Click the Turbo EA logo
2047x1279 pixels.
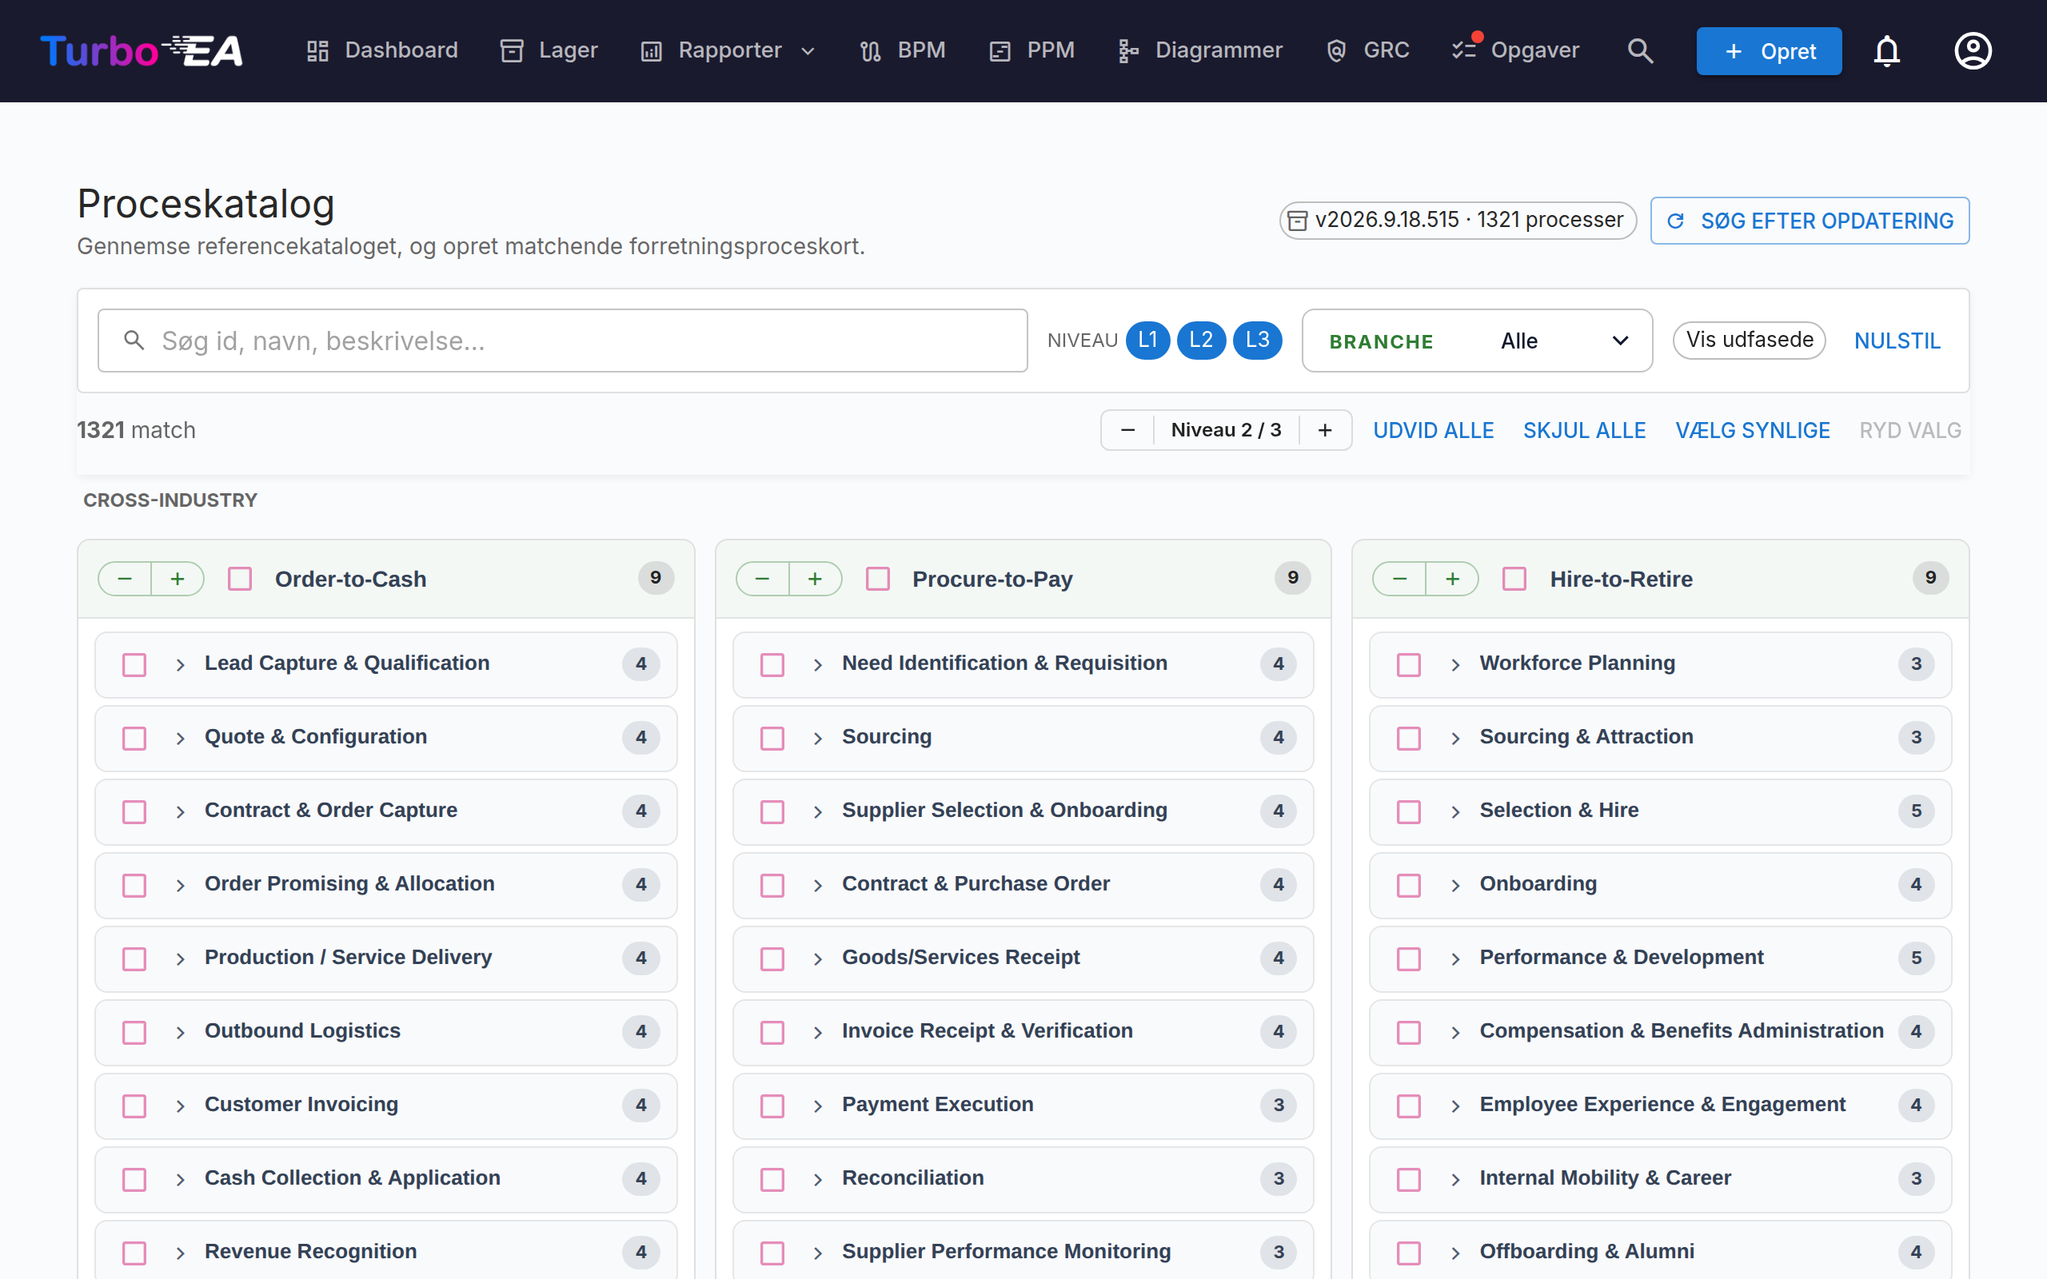coord(142,50)
